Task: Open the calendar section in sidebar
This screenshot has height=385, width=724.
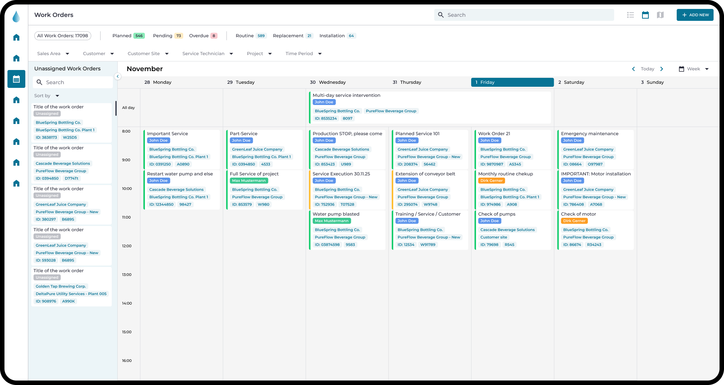Action: pos(16,79)
